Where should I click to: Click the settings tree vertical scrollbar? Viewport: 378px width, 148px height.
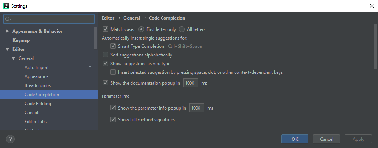click(96, 38)
